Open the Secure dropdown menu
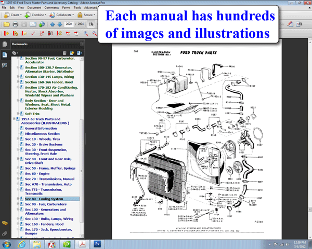 [86, 15]
